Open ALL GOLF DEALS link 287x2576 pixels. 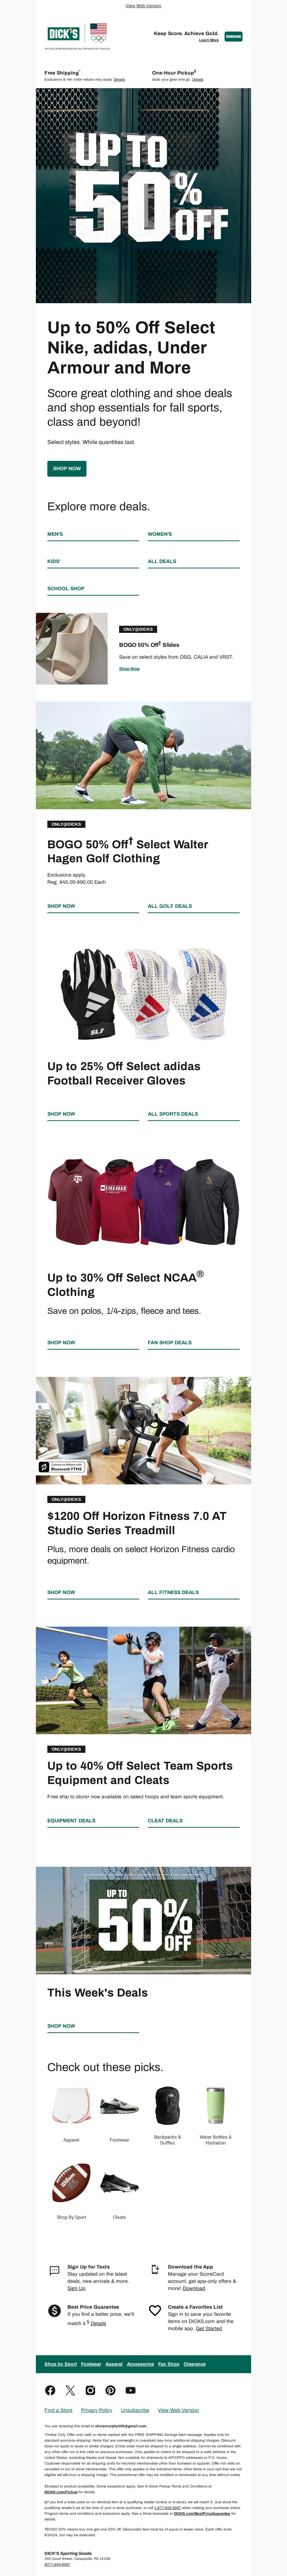coord(170,906)
